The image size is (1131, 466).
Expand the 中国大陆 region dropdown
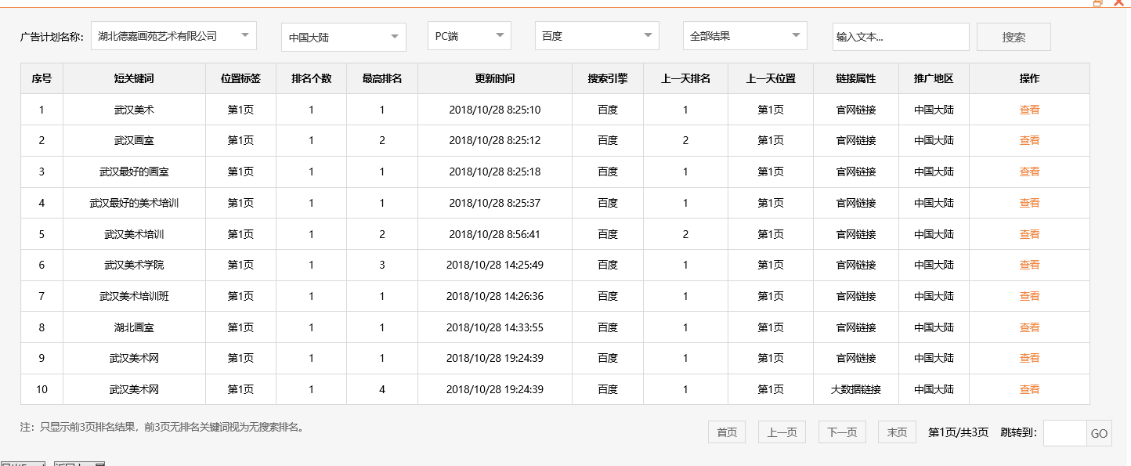point(342,35)
